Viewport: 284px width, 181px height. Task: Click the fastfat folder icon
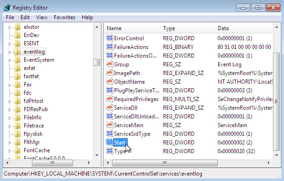[17, 76]
